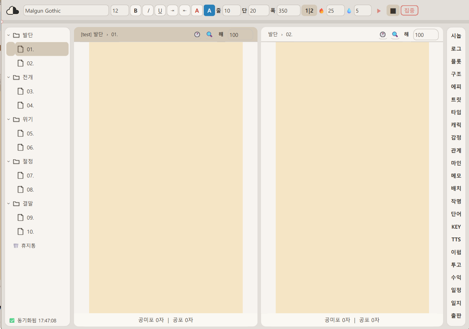Screen dimensions: 469x329
Task: Click the page icon of document 07.
Action: point(21,175)
